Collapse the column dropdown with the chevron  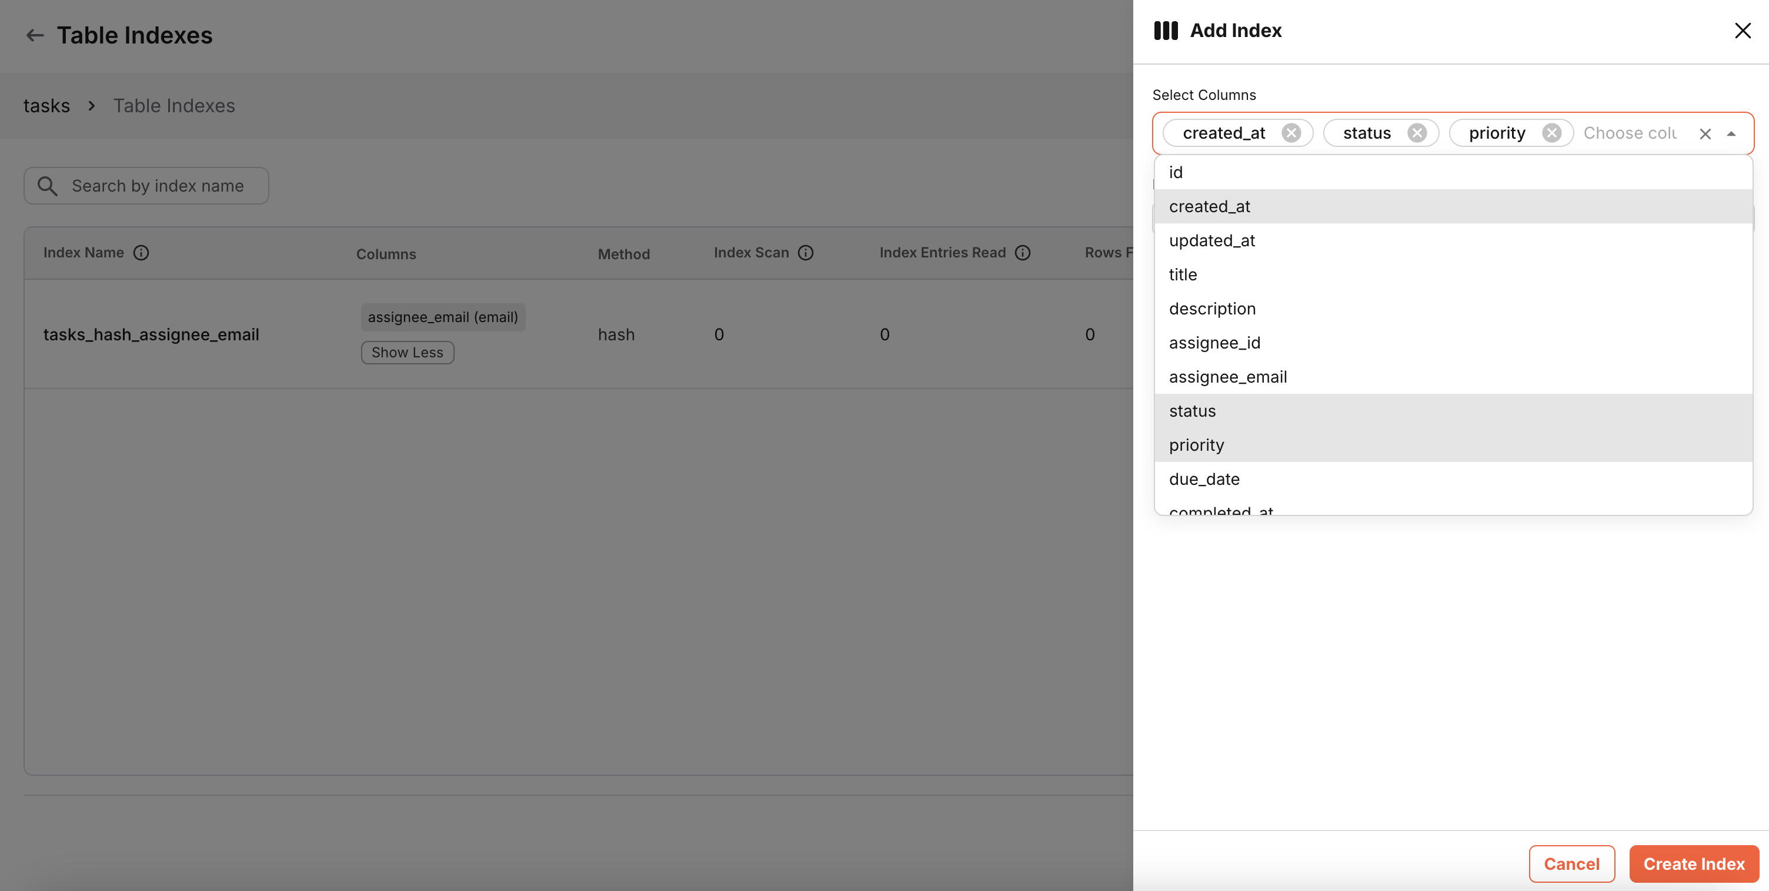tap(1731, 134)
